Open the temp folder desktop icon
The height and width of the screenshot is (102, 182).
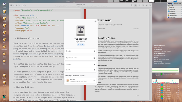pos(4,83)
